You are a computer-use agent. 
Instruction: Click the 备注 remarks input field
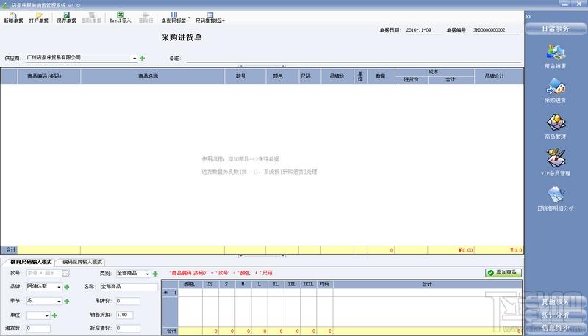coord(354,59)
